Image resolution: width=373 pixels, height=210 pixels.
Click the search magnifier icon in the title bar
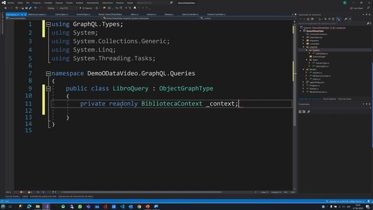point(171,3)
